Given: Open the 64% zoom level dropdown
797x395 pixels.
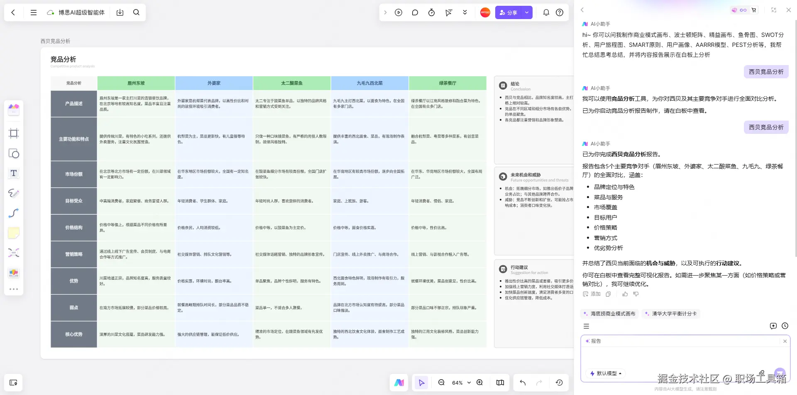Looking at the screenshot, I should pyautogui.click(x=461, y=383).
